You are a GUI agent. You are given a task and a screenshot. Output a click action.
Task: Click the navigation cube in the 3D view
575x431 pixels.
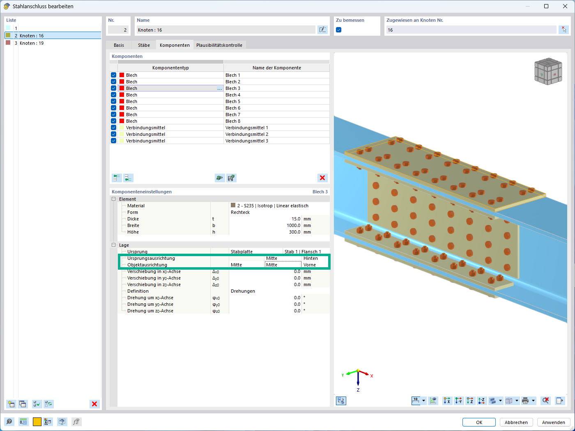pyautogui.click(x=548, y=71)
